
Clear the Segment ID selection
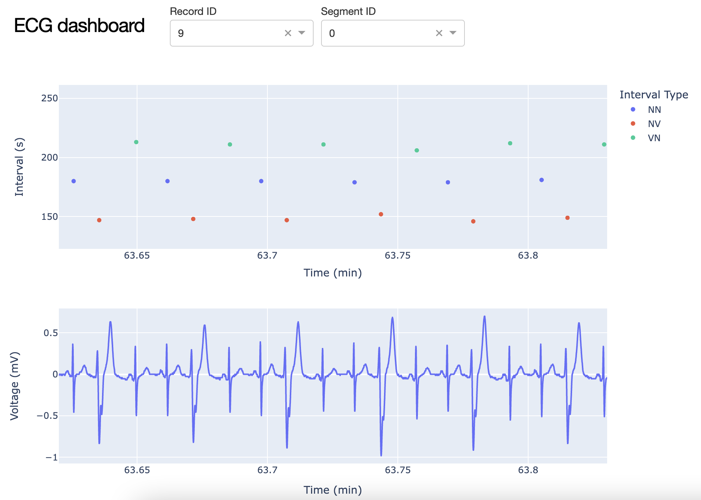point(439,33)
